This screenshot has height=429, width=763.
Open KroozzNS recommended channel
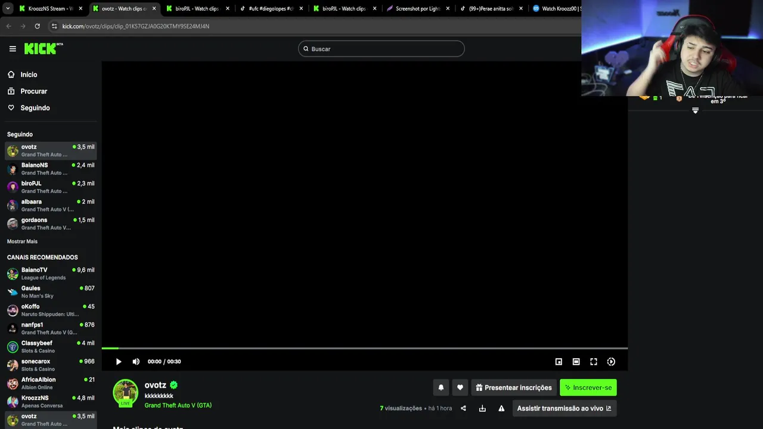point(51,402)
